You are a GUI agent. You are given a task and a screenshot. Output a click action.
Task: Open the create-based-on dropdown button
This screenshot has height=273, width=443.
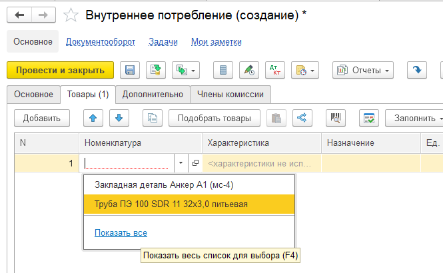tap(185, 70)
